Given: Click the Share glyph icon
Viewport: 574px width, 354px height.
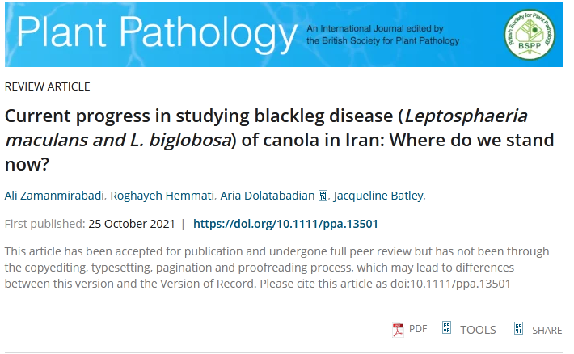Looking at the screenshot, I should [518, 328].
